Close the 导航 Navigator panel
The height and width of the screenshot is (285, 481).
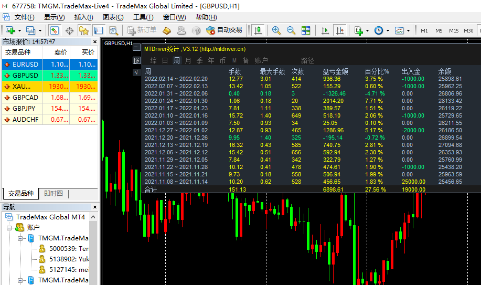tap(95, 207)
